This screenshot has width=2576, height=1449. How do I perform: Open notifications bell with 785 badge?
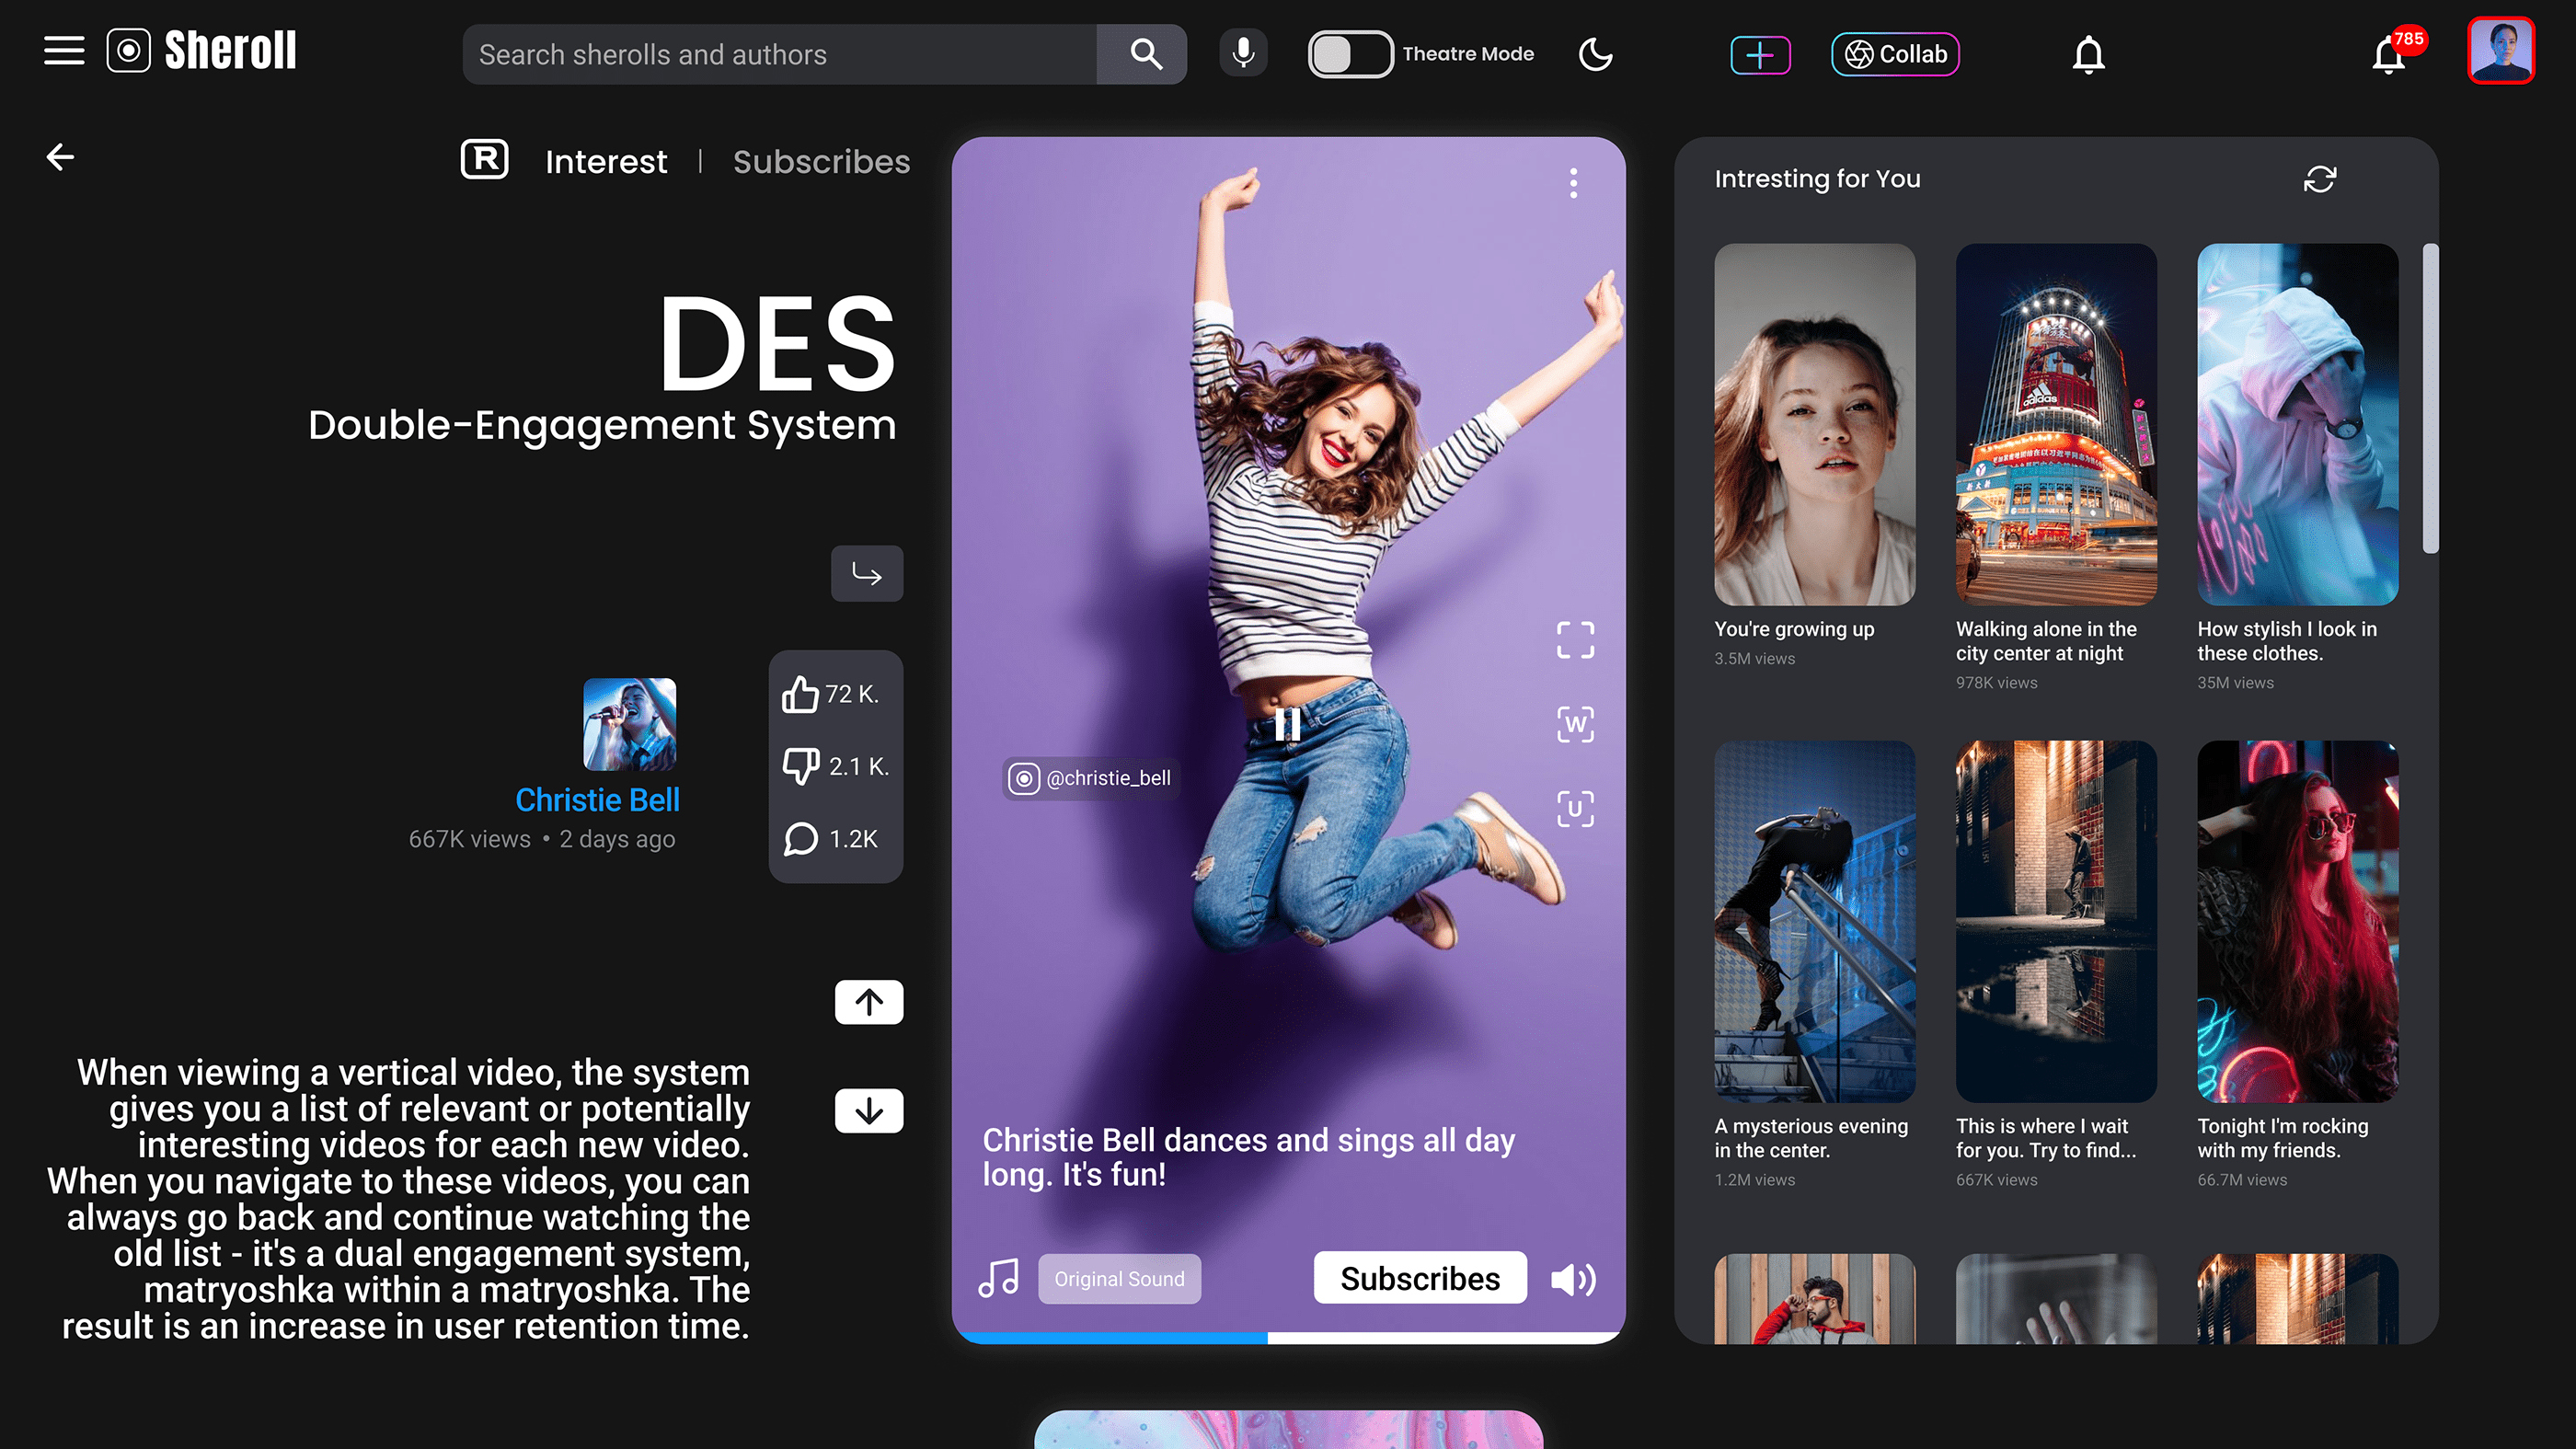tap(2390, 56)
